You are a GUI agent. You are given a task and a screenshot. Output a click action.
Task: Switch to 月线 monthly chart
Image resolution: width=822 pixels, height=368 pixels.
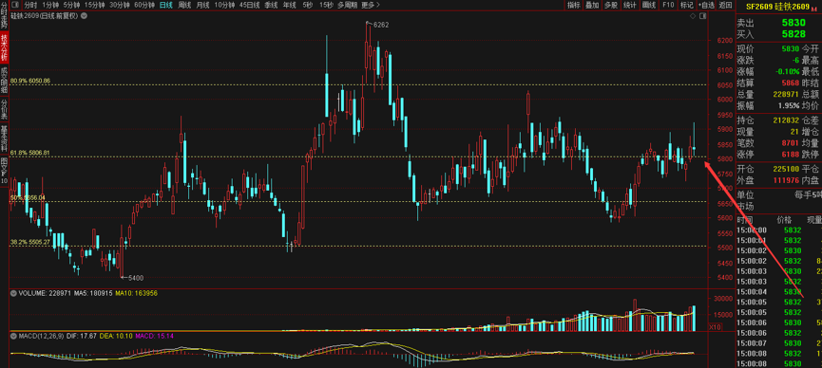[202, 6]
